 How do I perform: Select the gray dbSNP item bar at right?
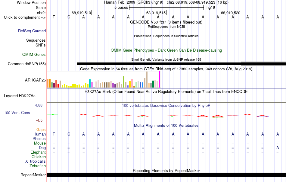tap(263, 64)
